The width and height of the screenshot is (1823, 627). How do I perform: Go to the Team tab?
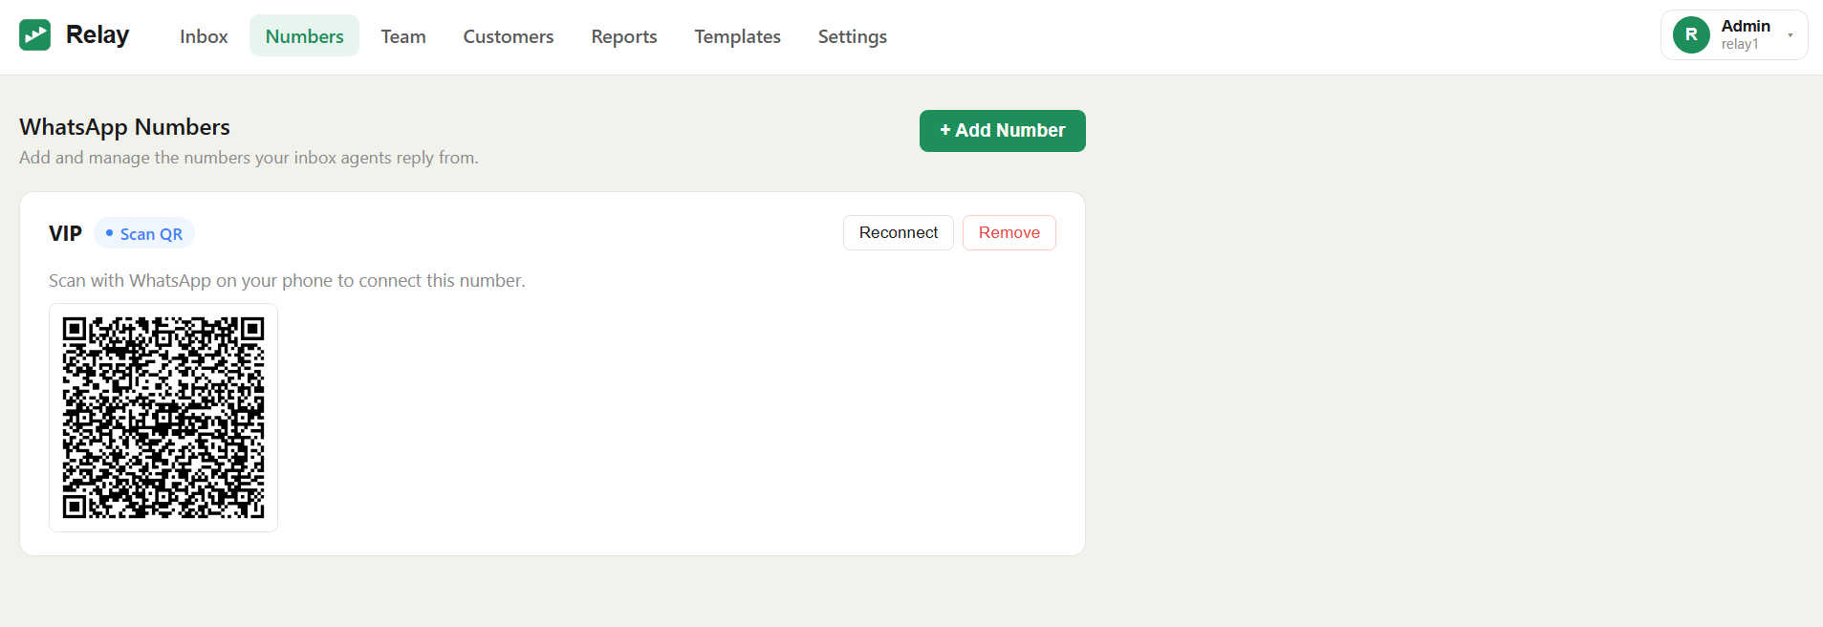click(403, 36)
